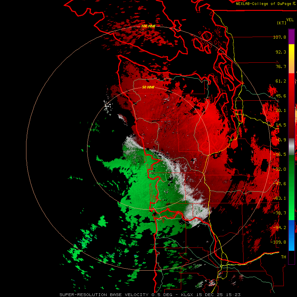Image resolution: width=297 pixels, height=297 pixels.
Task: Click the 50 NMI range ring label
Action: pos(148,87)
